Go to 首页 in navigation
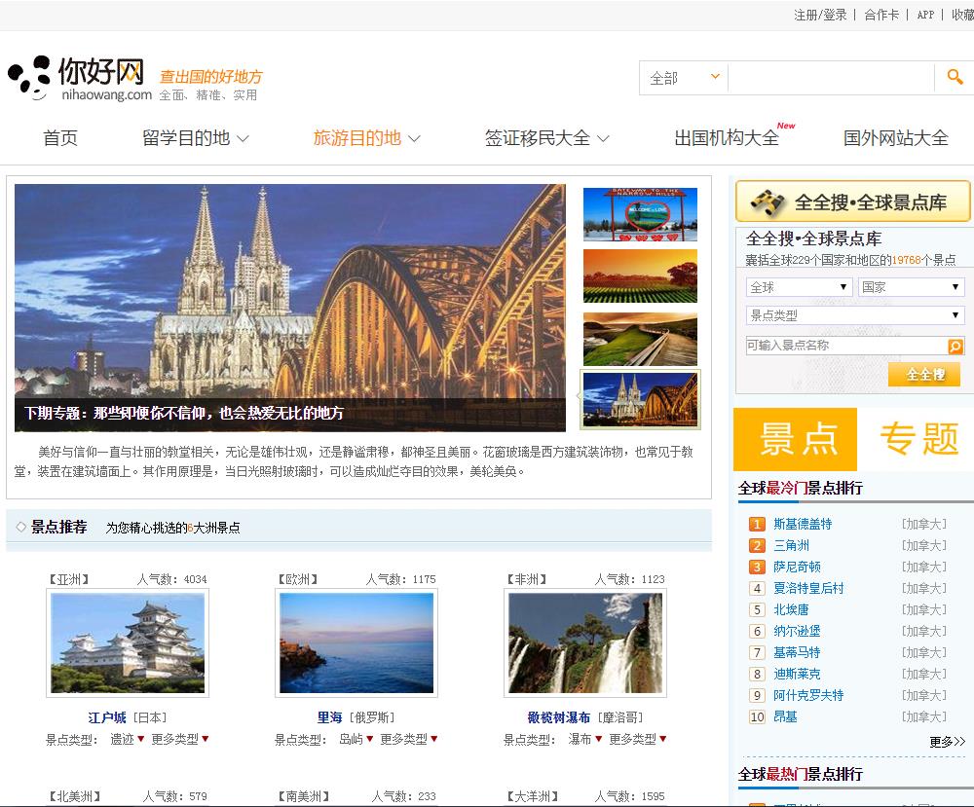 (x=60, y=138)
